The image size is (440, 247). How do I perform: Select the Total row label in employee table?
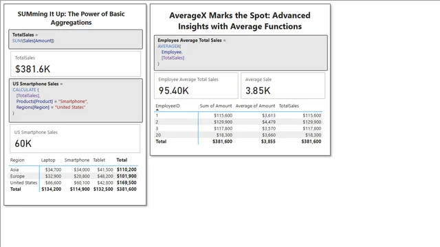[x=161, y=141]
